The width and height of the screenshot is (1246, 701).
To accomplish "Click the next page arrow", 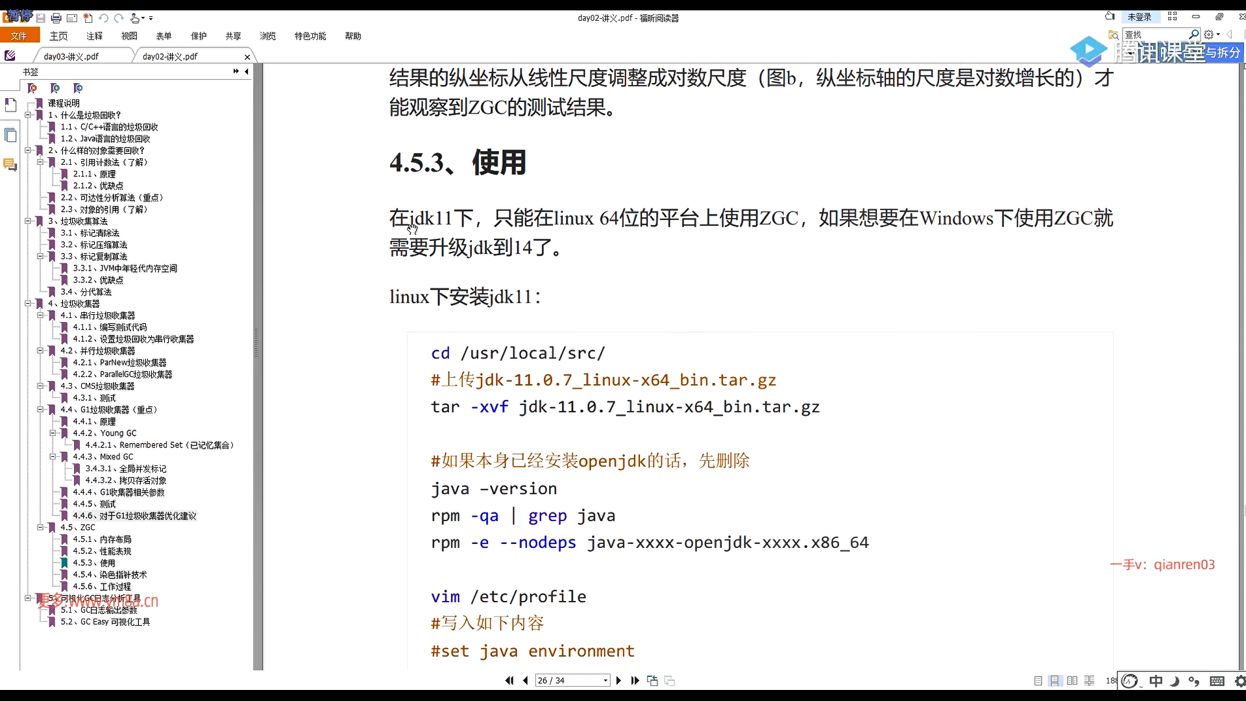I will tap(618, 680).
